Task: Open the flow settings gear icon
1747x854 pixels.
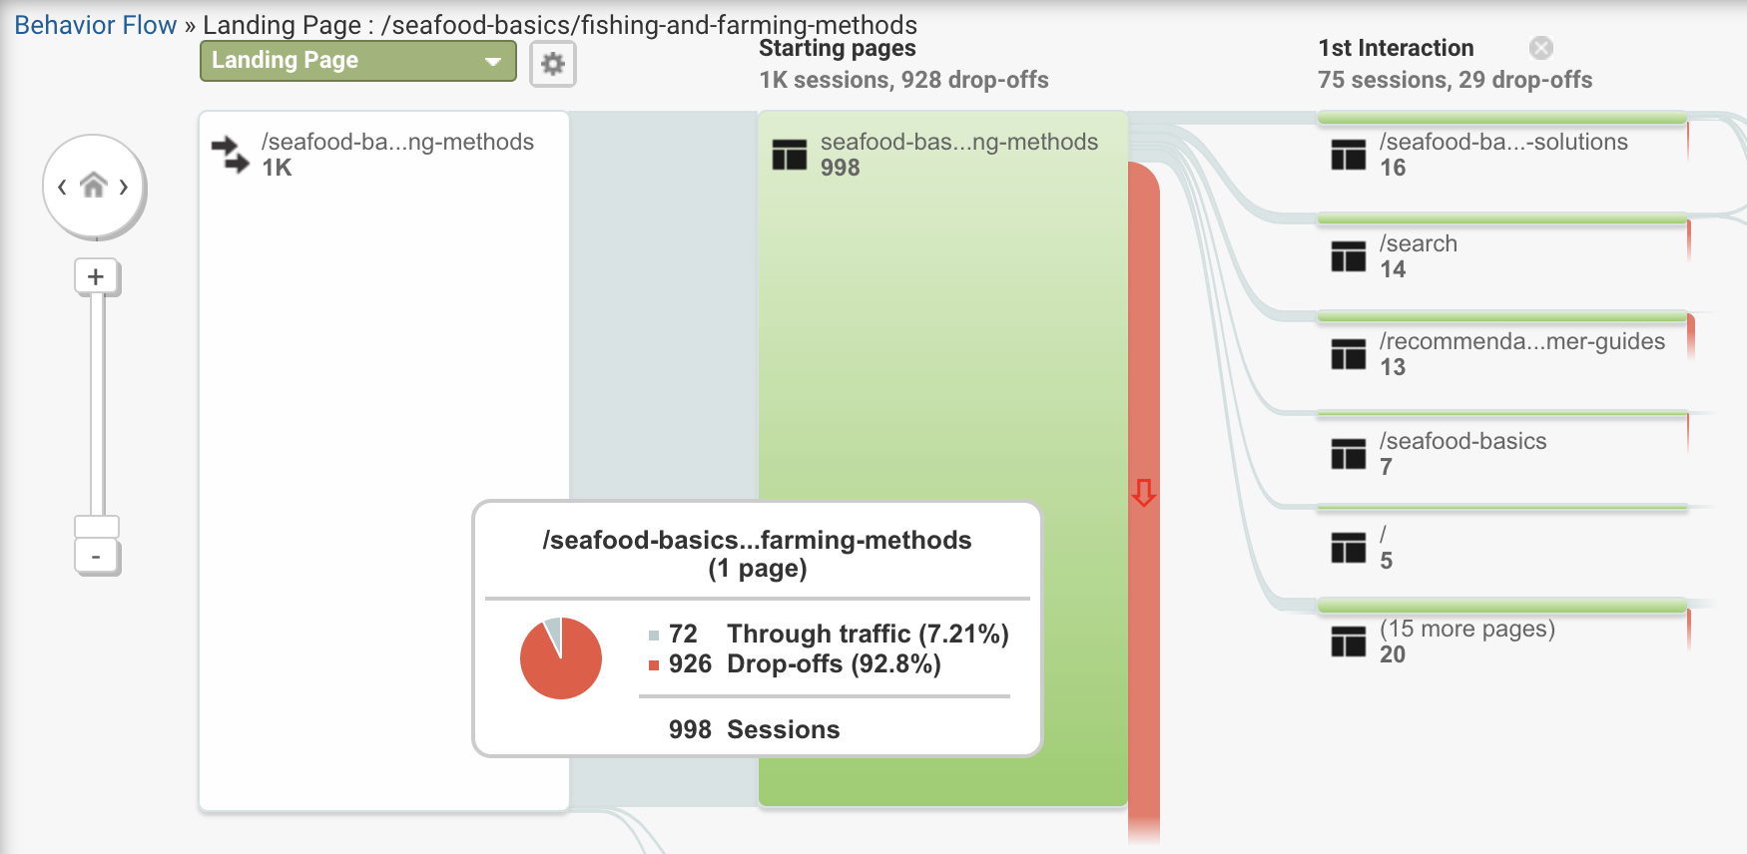Action: 553,65
